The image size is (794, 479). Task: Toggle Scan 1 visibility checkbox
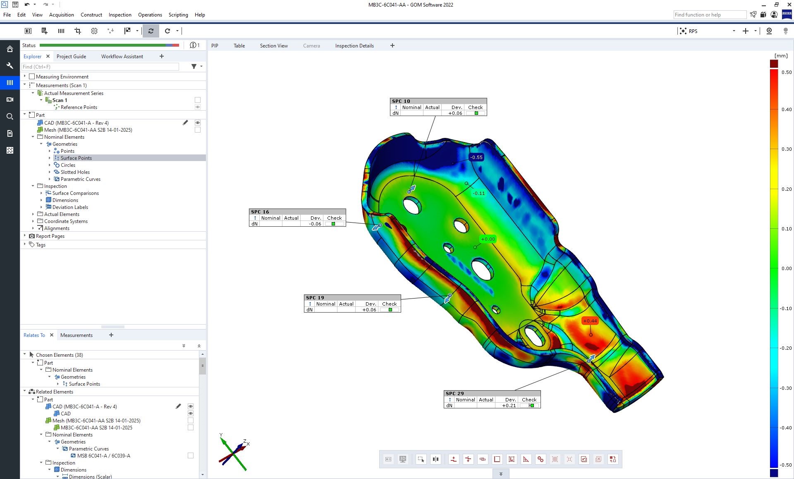point(198,100)
